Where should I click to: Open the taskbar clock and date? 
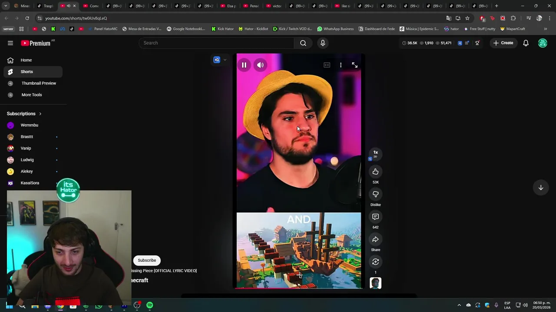coord(542,305)
